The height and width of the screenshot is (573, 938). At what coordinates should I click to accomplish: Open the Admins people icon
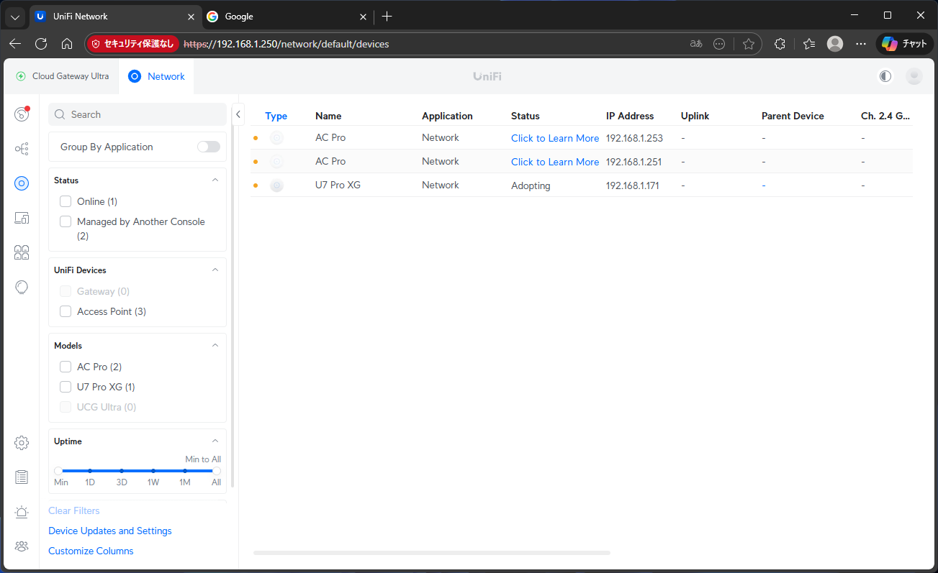click(x=22, y=546)
